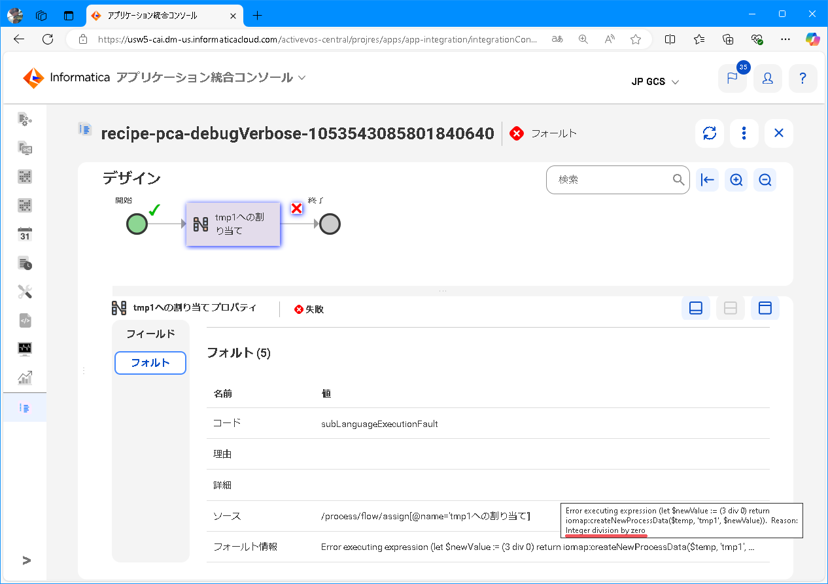Viewport: 828px width, 584px height.
Task: Reload the browser page
Action: [48, 39]
